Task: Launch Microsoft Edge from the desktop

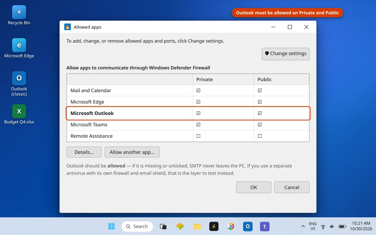Action: (19, 45)
